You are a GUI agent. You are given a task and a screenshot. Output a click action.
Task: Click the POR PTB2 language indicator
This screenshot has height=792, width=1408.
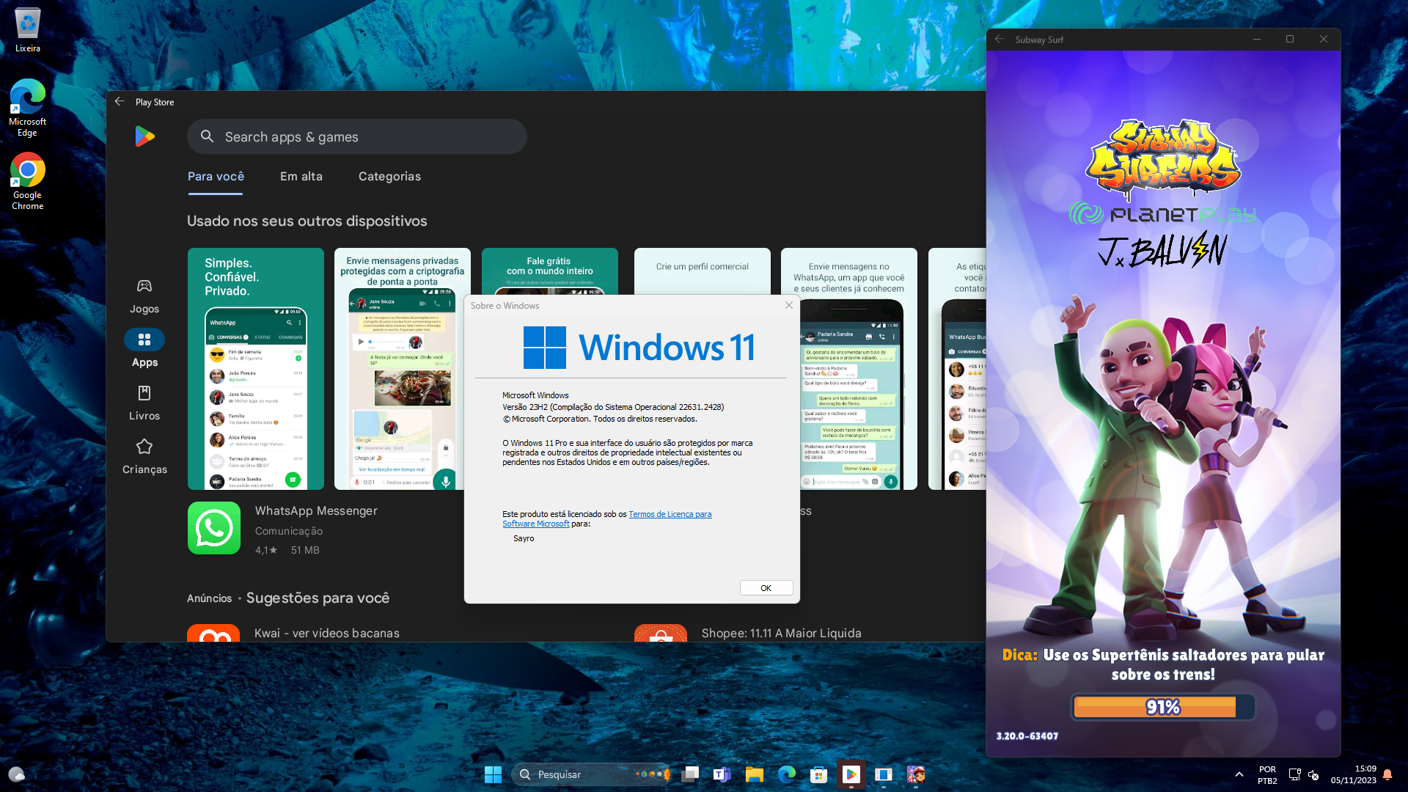[1267, 774]
